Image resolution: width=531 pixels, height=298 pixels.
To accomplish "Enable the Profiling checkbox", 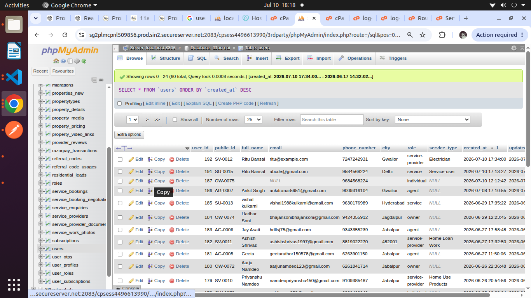I will pyautogui.click(x=120, y=104).
